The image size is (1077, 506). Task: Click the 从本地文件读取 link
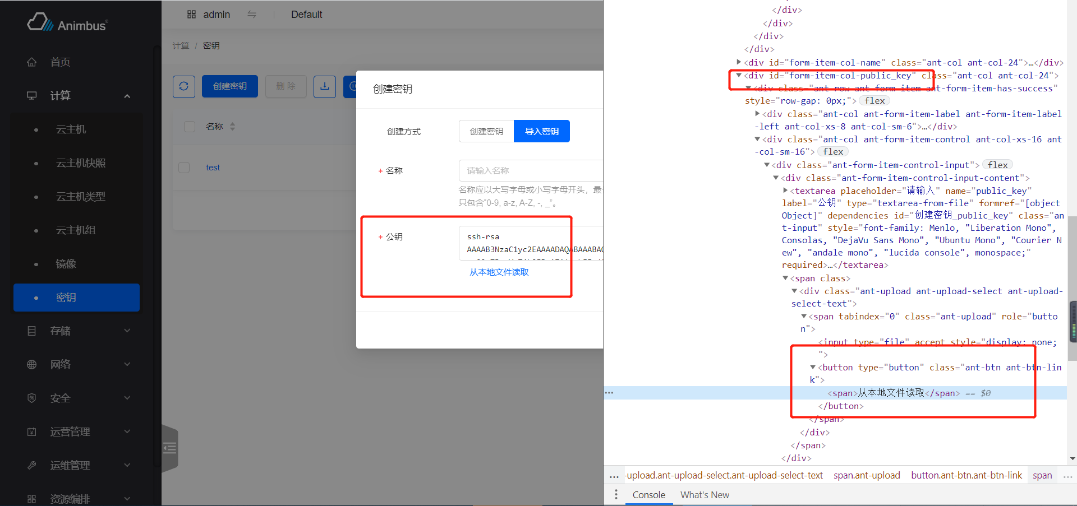(x=499, y=272)
